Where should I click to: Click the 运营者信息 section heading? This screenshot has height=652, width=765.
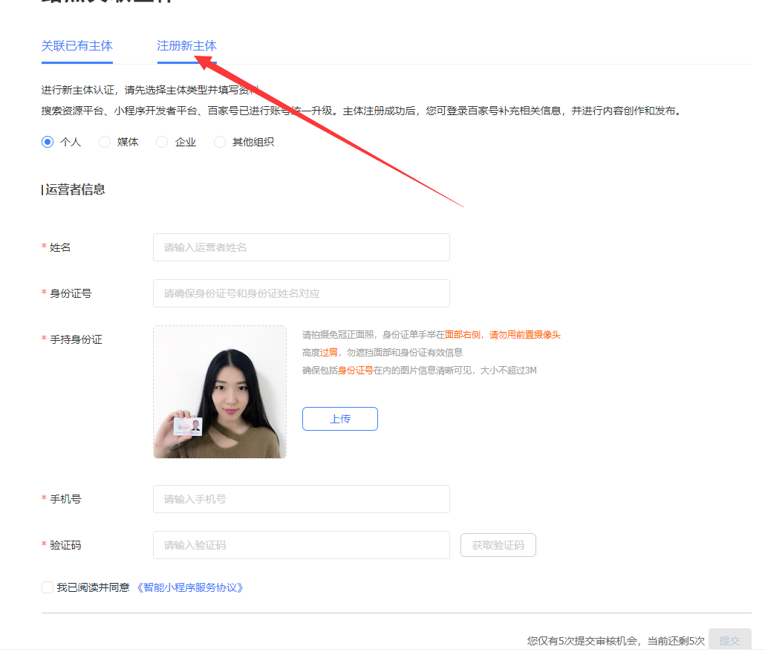click(x=75, y=189)
